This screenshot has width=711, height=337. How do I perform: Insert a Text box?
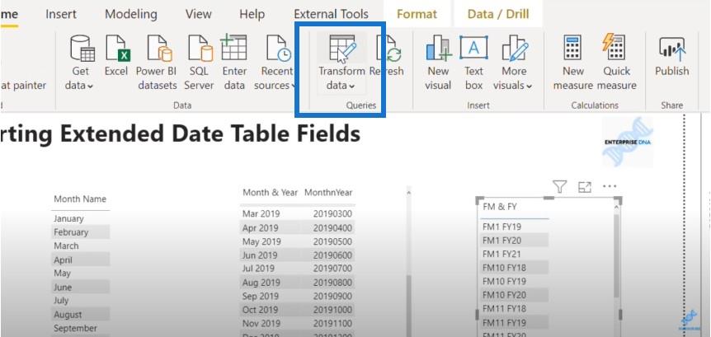[473, 63]
